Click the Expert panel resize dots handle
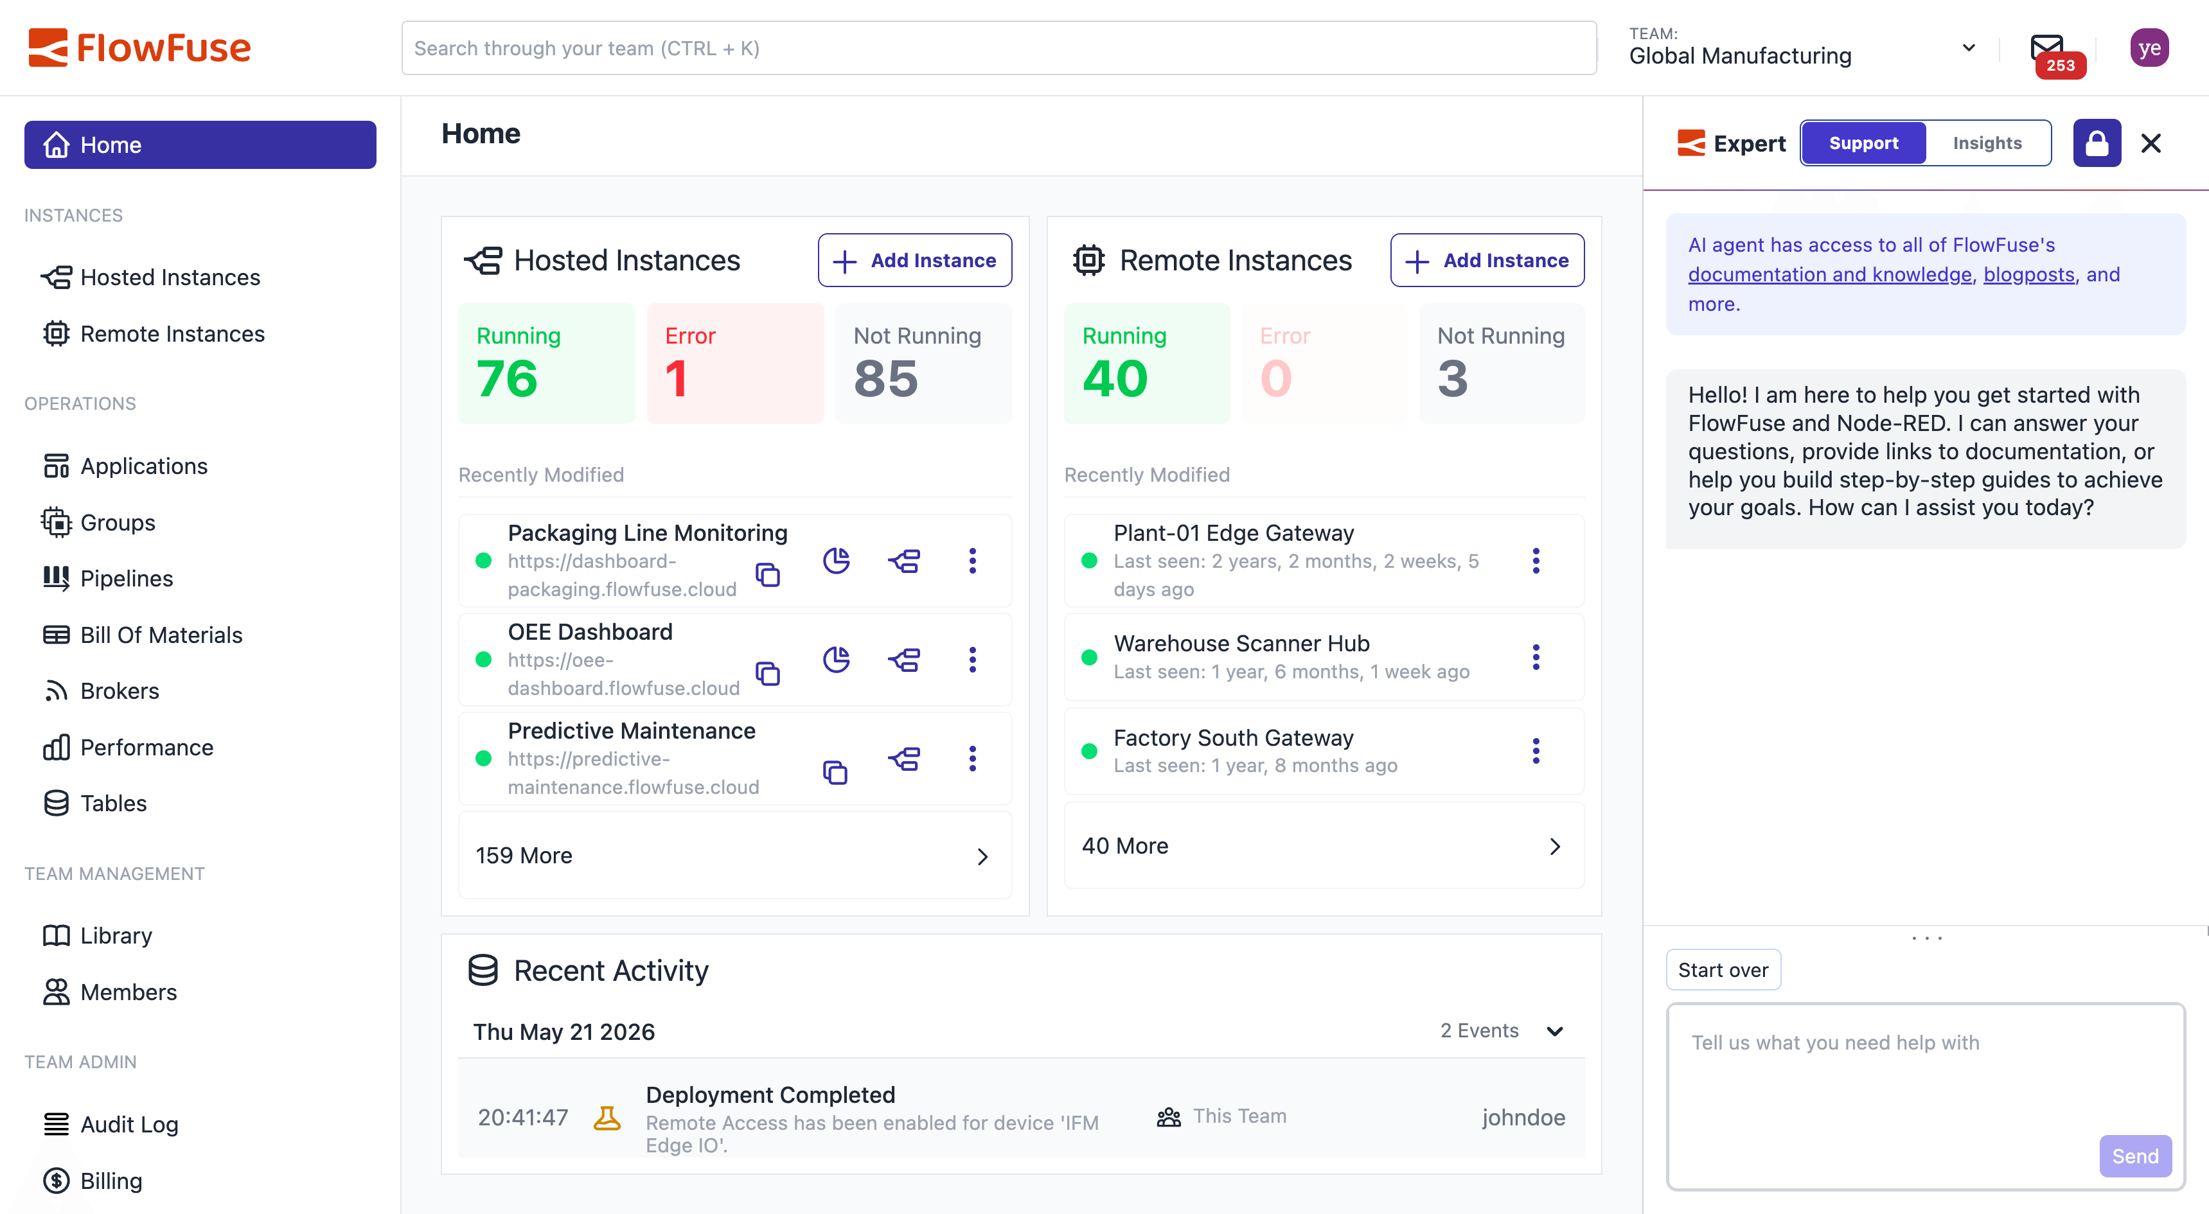2209x1214 pixels. (x=1926, y=938)
